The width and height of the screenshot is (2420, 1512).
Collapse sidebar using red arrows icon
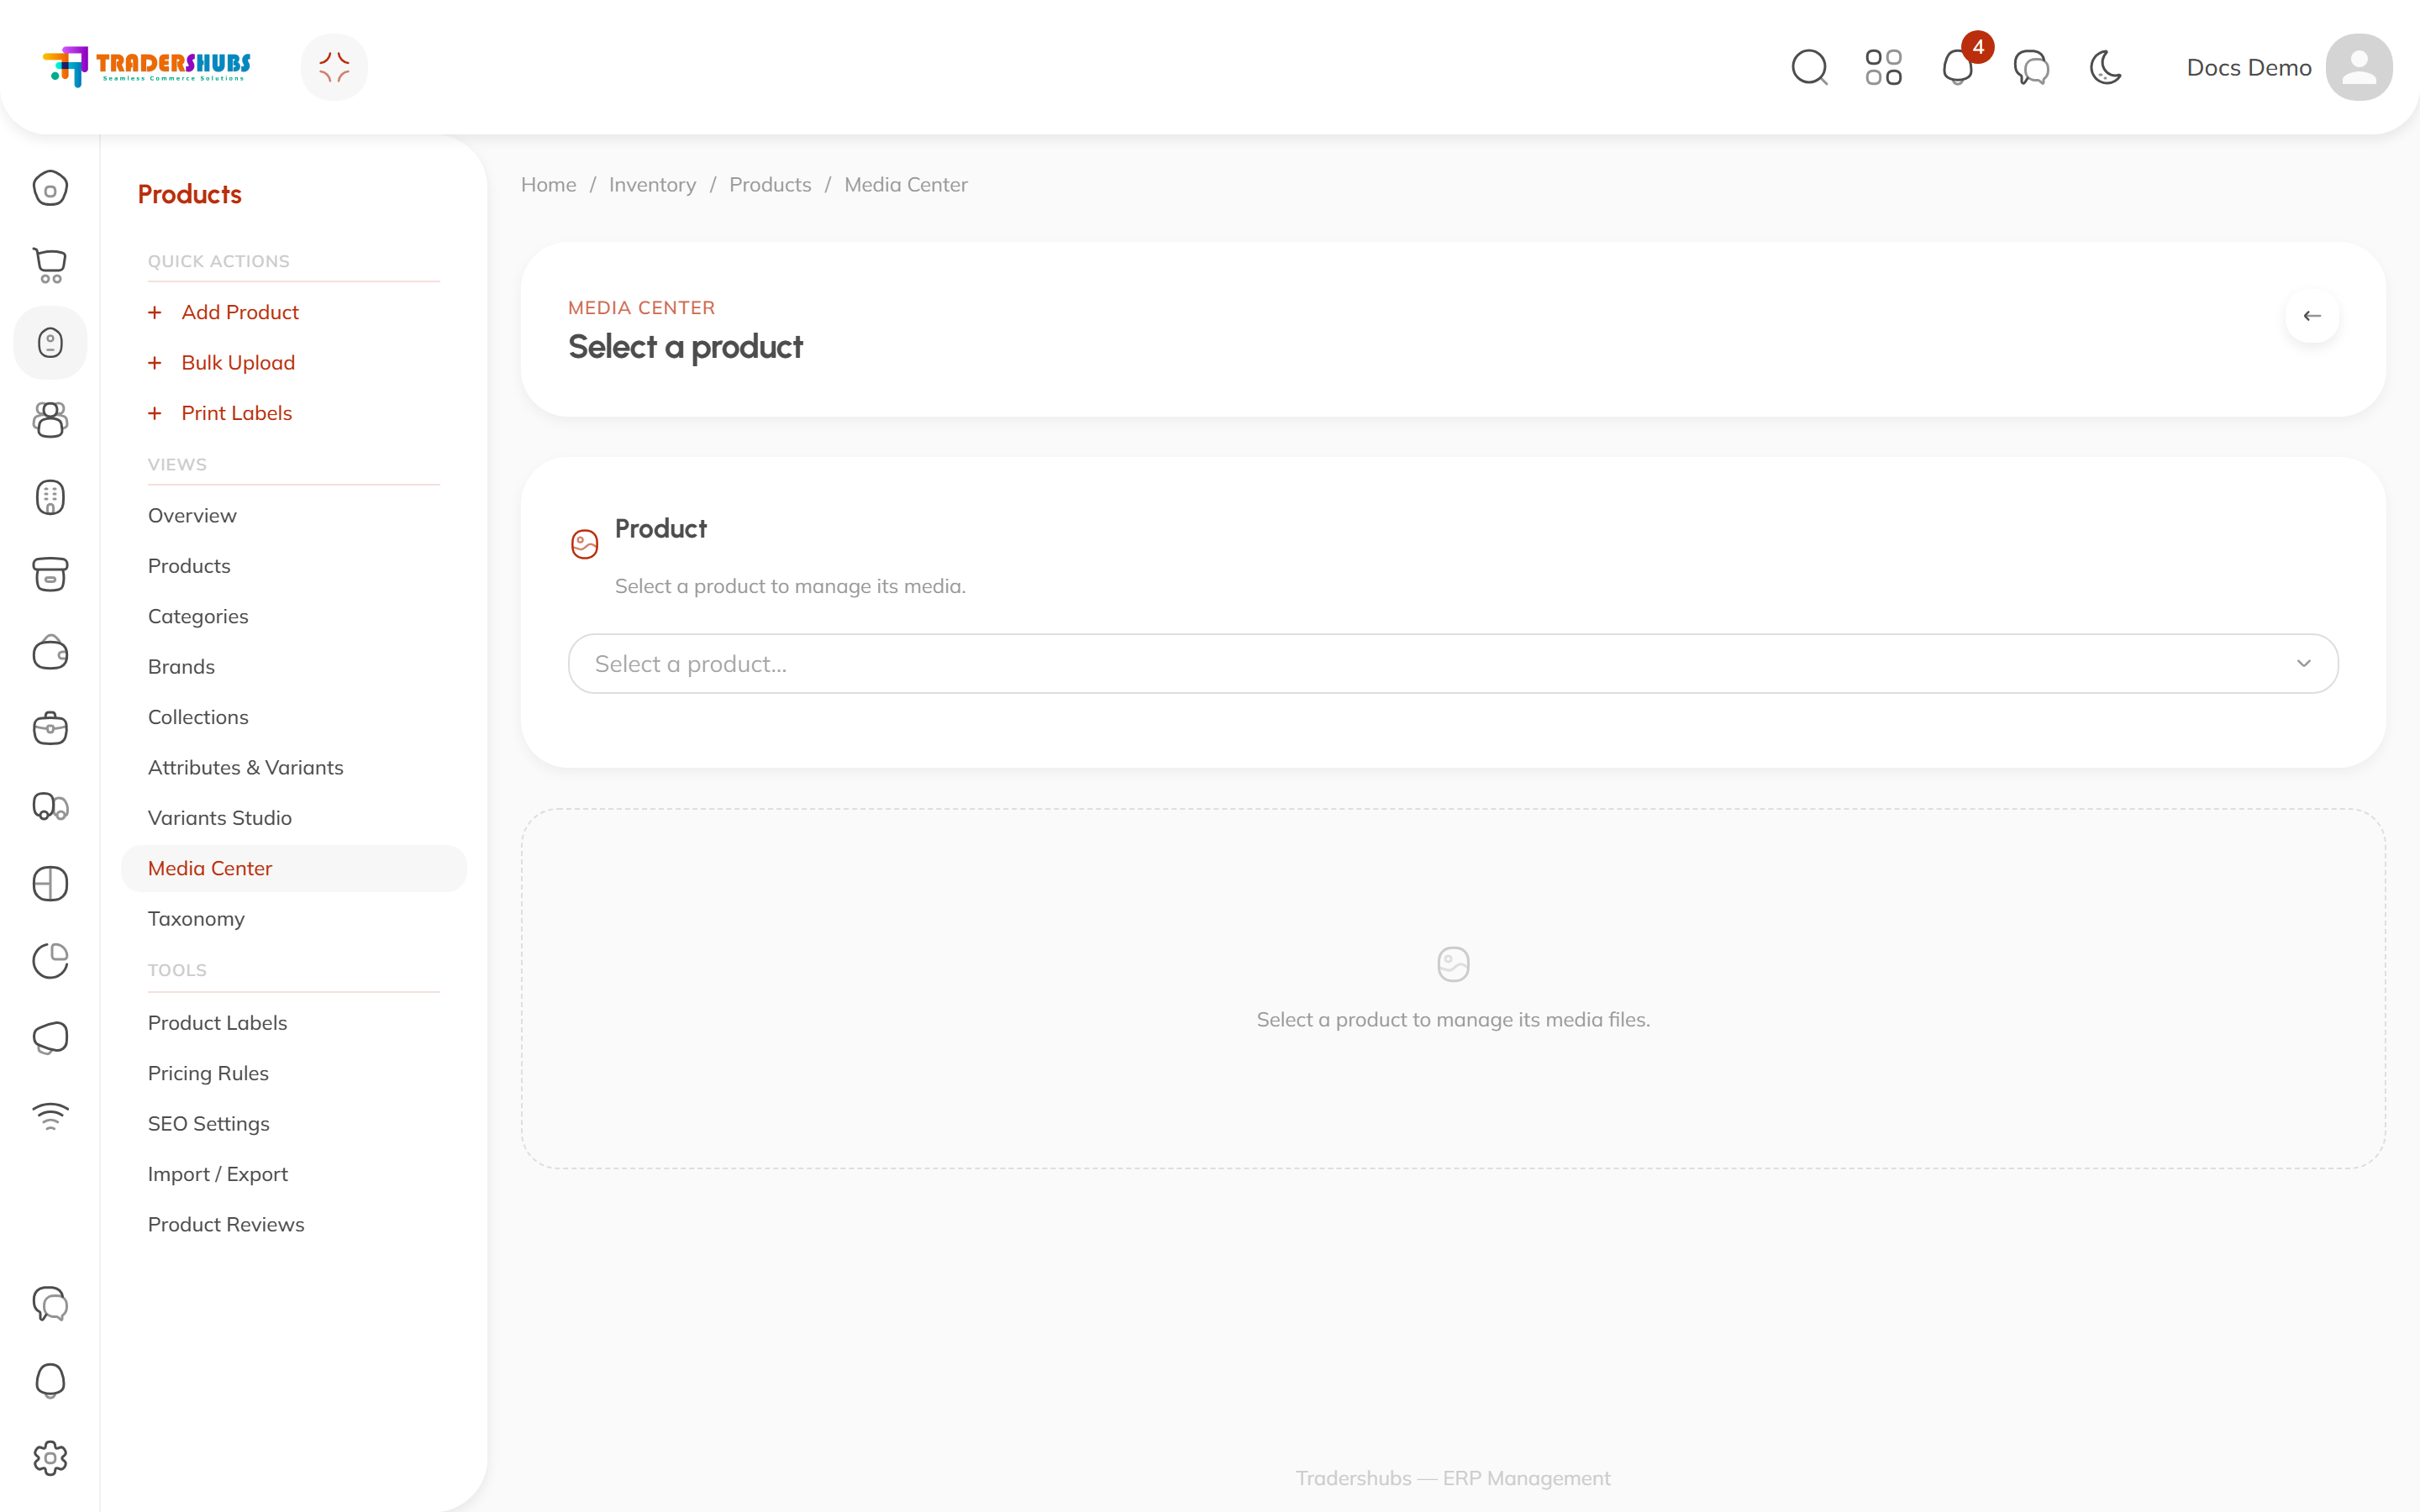[x=334, y=67]
